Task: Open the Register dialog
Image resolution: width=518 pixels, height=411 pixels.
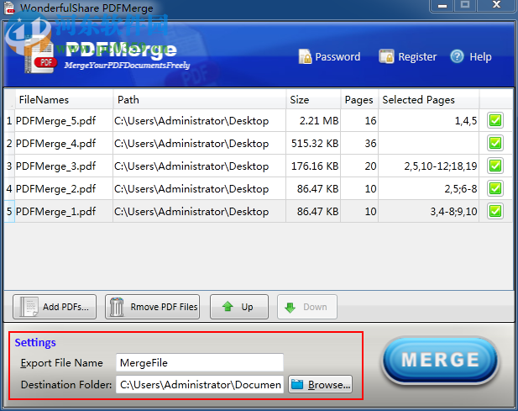Action: [408, 57]
